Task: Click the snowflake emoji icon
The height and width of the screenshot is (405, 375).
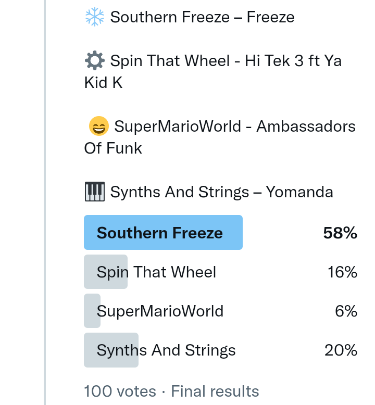Action: 94,17
